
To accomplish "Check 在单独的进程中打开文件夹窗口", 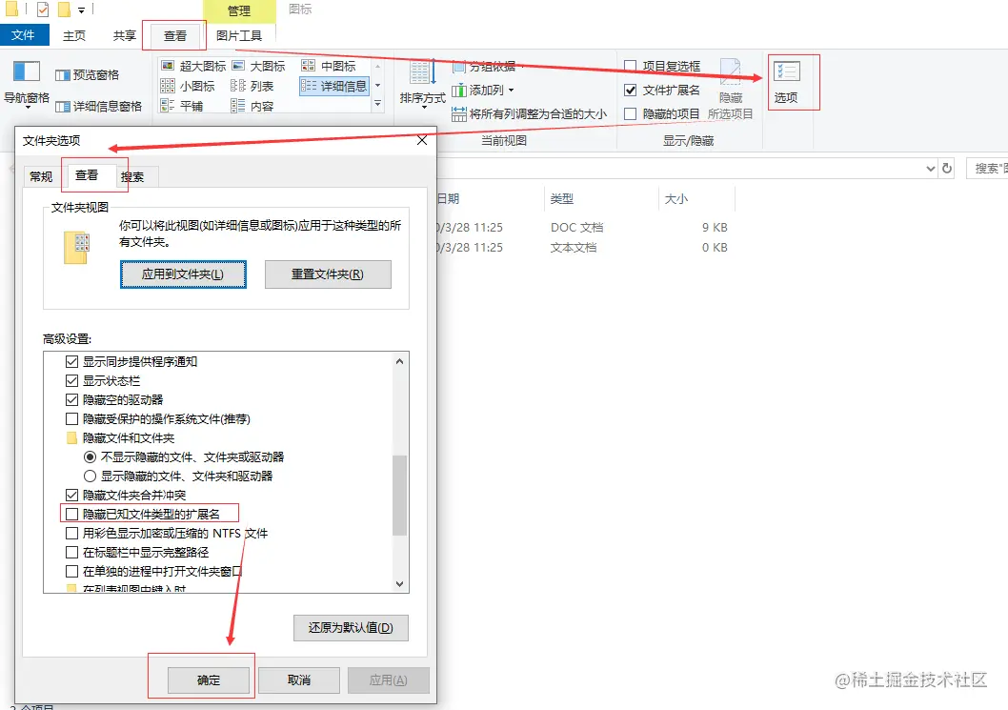I will click(72, 571).
